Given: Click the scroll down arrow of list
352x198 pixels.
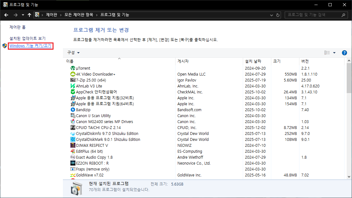Looking at the screenshot, I should tap(349, 176).
